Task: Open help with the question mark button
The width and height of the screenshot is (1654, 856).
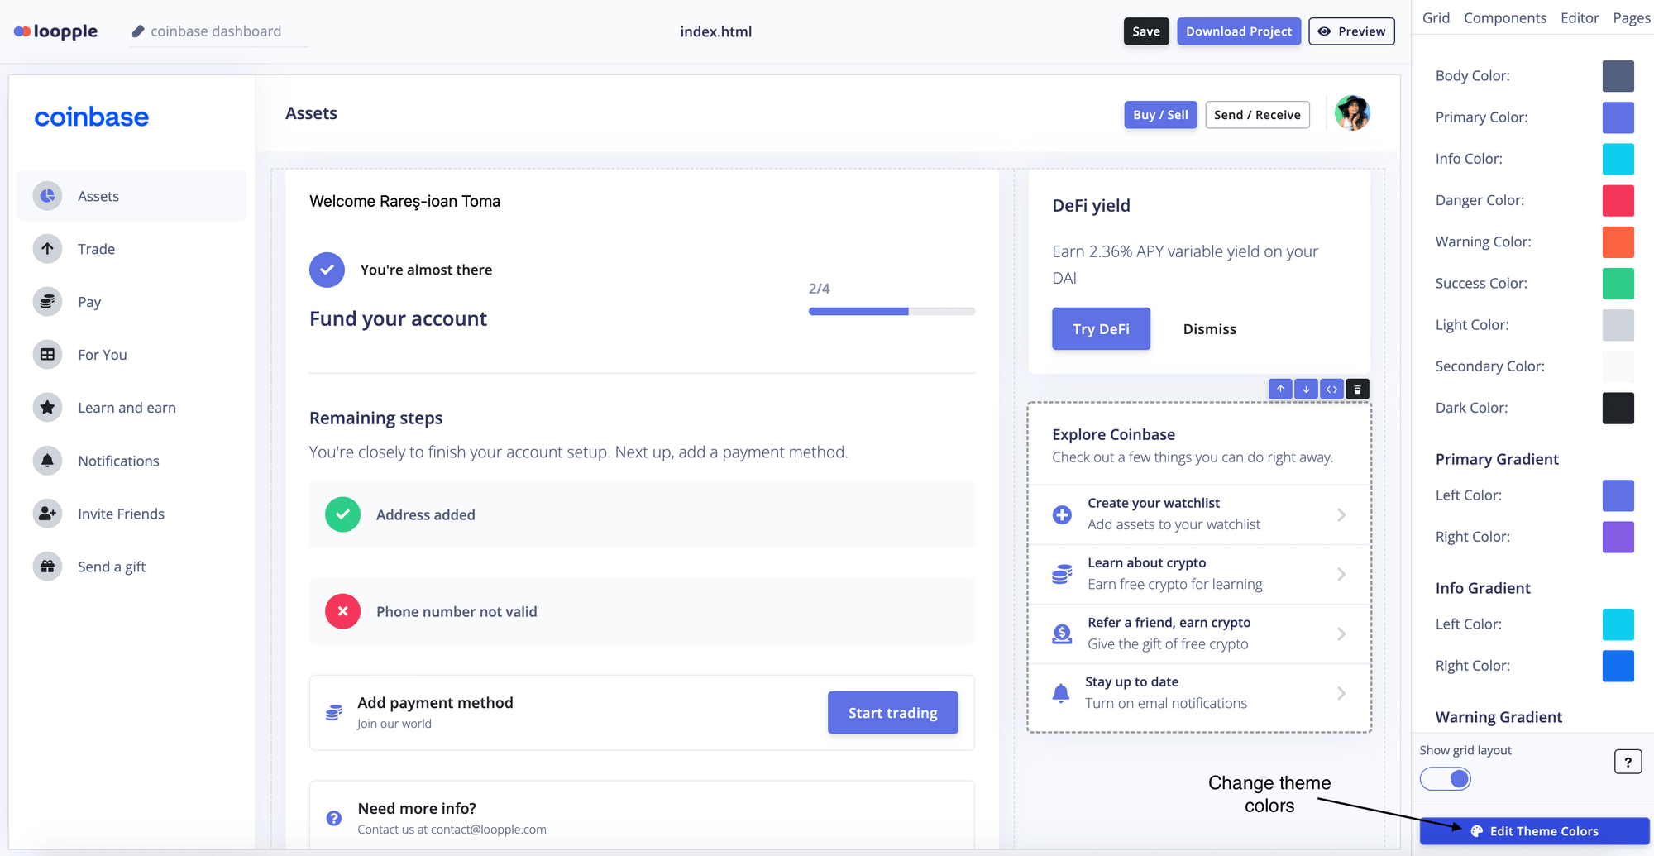Action: click(1628, 762)
